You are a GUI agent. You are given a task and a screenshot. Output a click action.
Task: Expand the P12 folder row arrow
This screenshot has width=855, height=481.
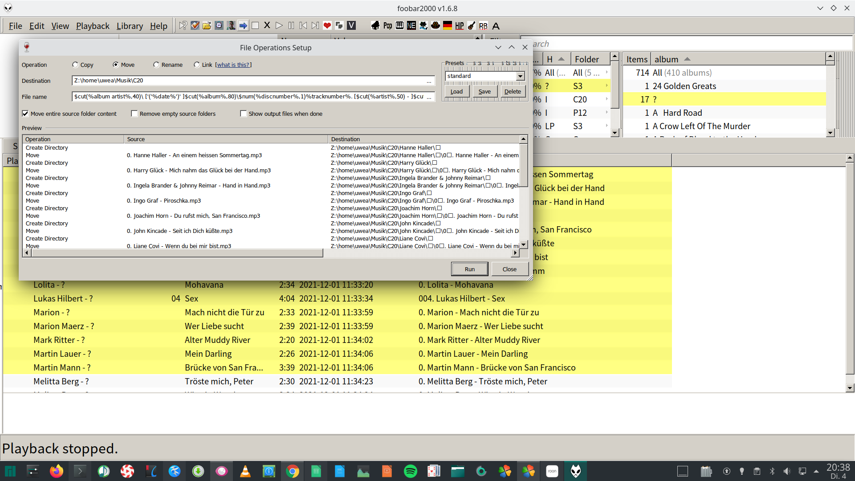pyautogui.click(x=607, y=113)
